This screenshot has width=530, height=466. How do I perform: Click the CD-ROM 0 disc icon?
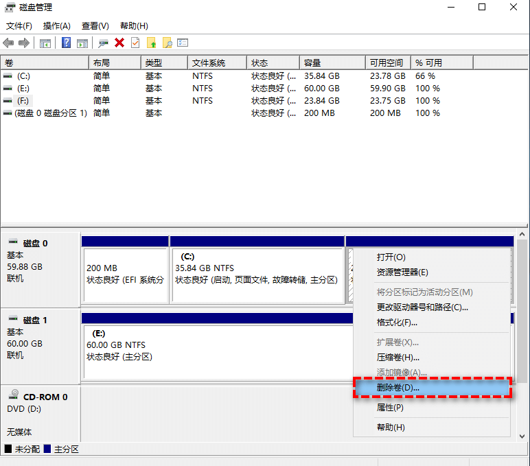click(14, 394)
